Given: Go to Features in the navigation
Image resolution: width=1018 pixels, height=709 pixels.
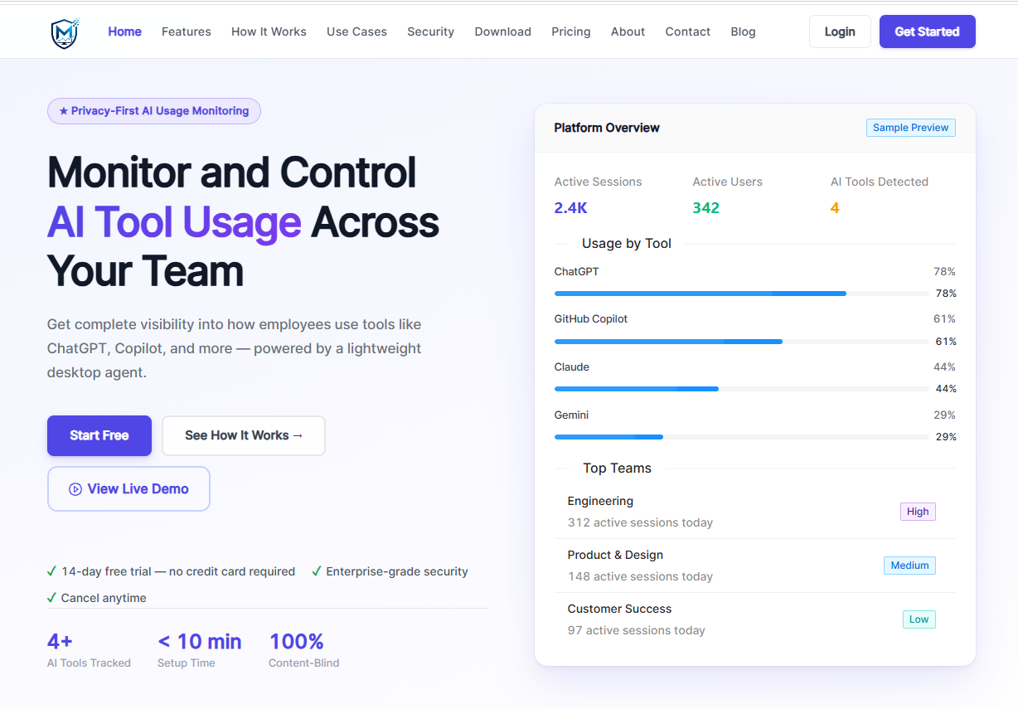Looking at the screenshot, I should 187,32.
